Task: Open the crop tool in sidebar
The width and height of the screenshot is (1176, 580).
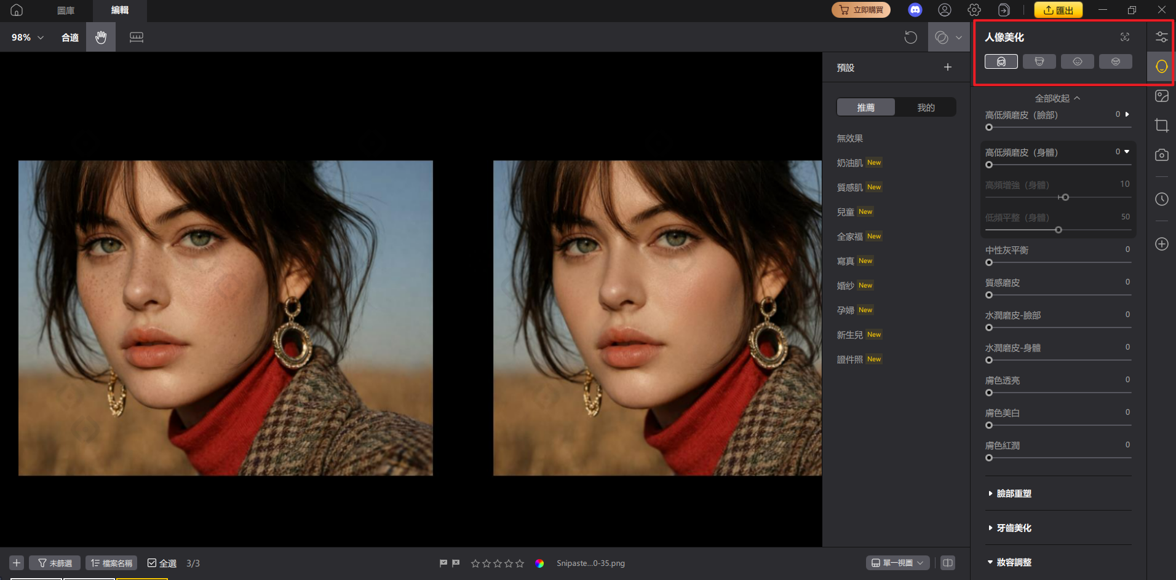Action: coord(1161,125)
